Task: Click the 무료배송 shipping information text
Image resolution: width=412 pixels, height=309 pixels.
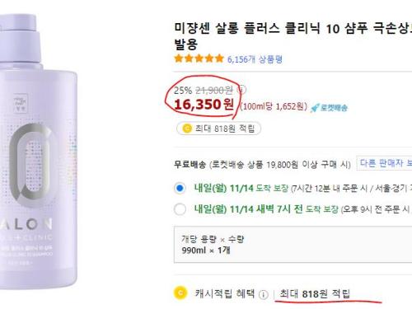Action: pos(262,165)
